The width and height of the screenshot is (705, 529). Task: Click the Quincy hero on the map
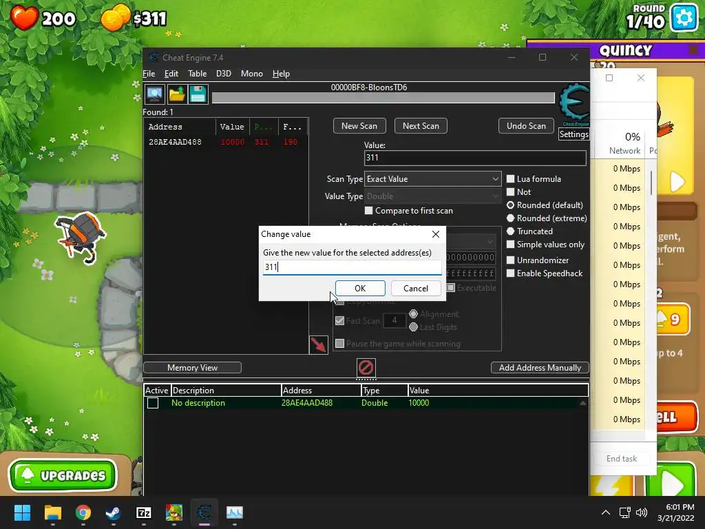point(81,236)
